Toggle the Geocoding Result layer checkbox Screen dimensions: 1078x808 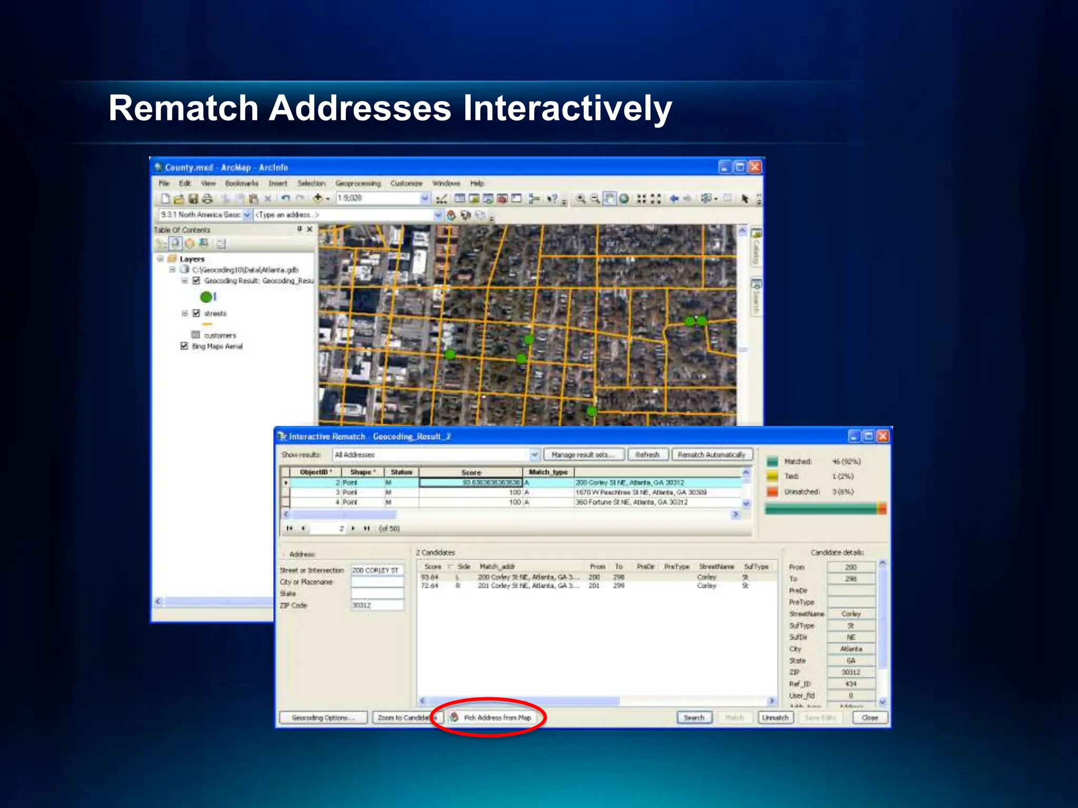(x=196, y=280)
